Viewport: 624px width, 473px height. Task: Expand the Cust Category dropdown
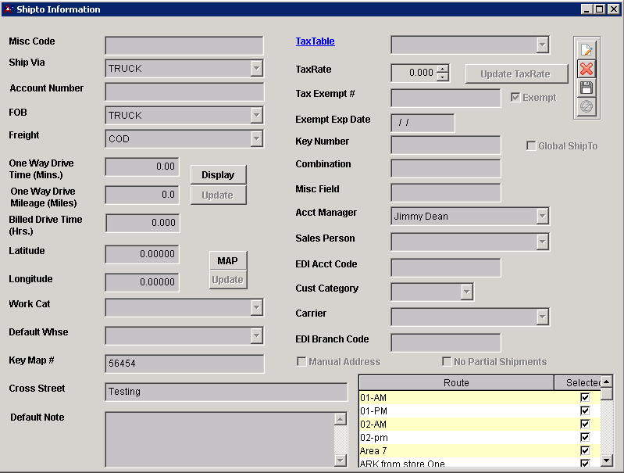point(466,292)
